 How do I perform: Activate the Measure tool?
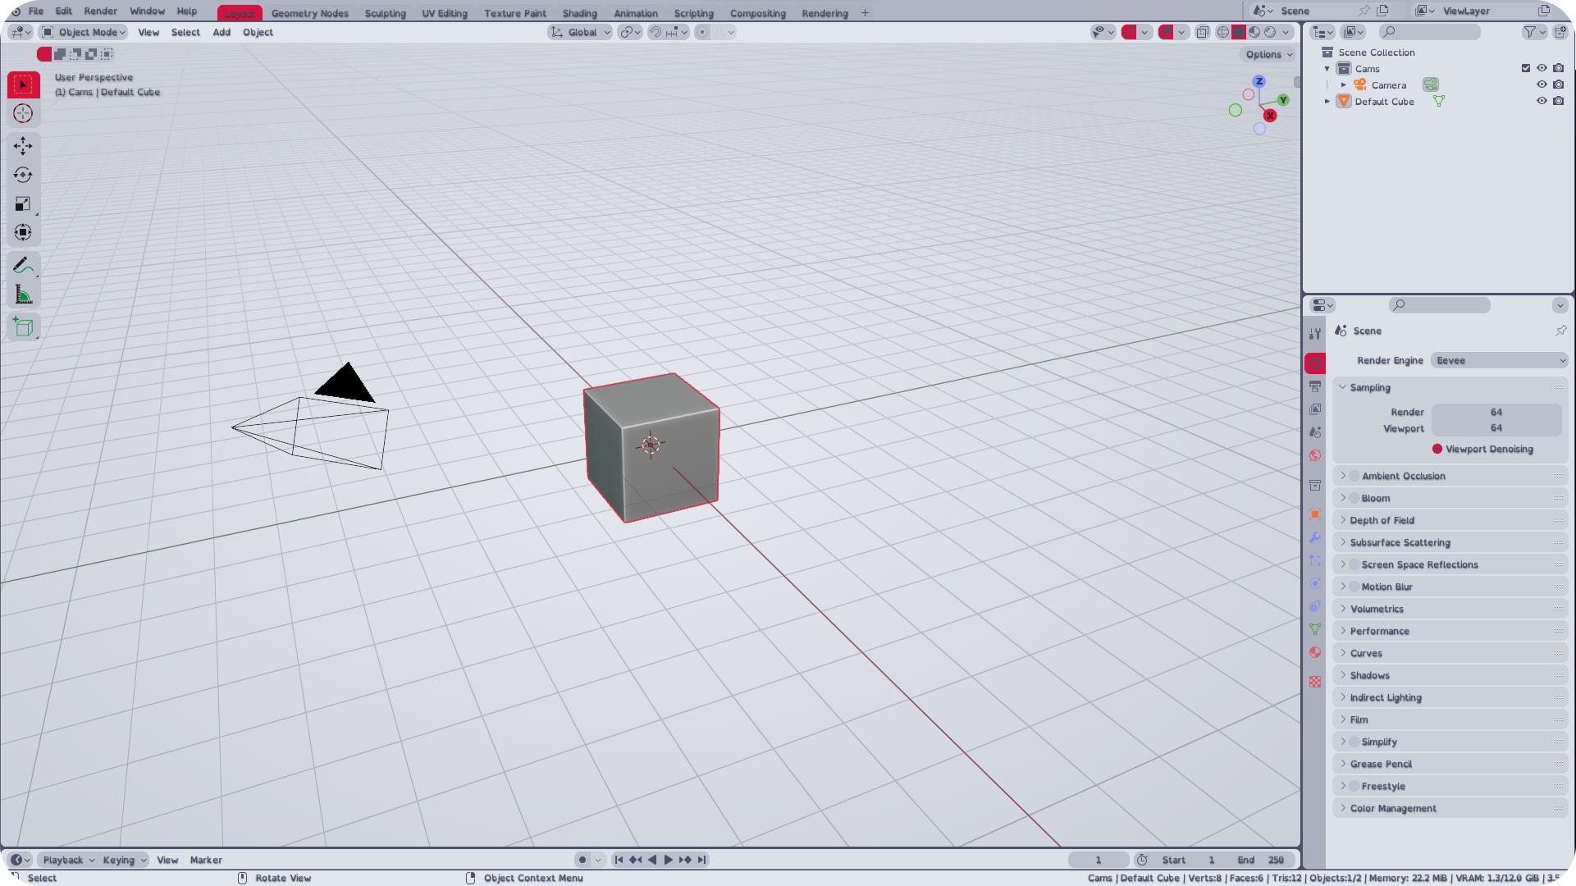(23, 293)
